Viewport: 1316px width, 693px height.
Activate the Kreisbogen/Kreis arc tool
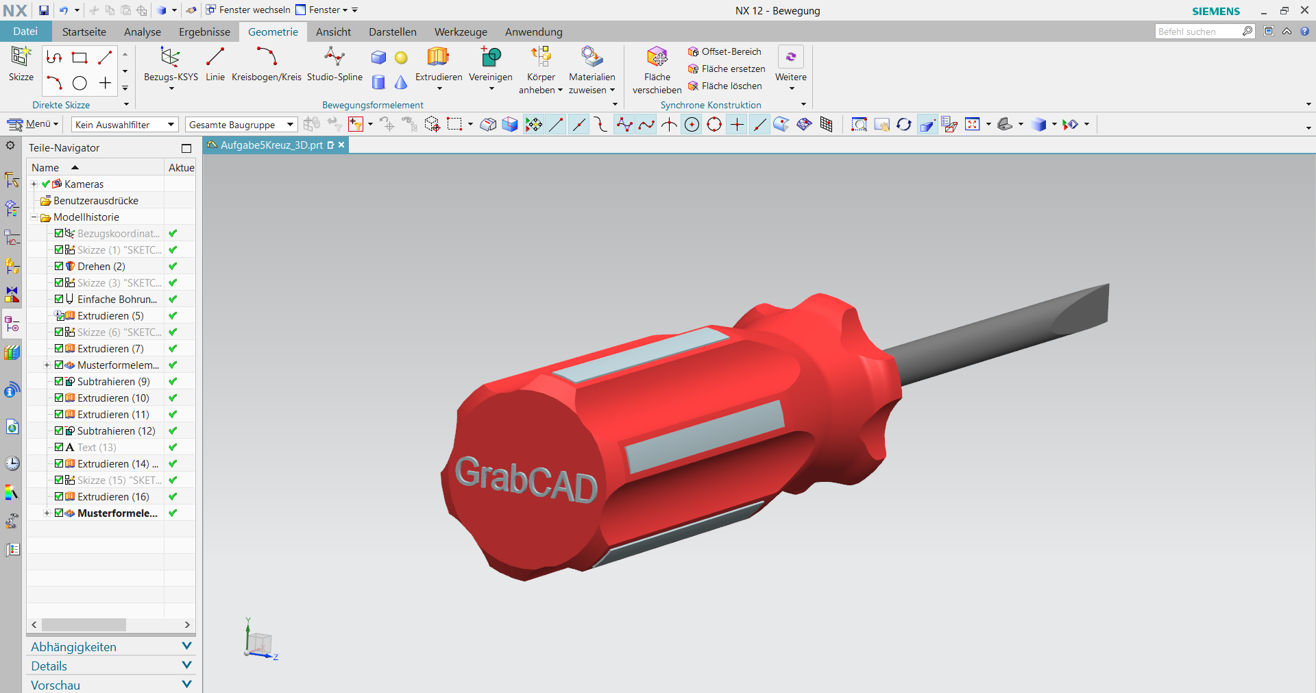point(267,63)
